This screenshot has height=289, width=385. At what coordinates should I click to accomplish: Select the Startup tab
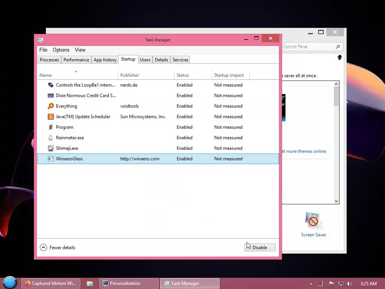coord(128,59)
